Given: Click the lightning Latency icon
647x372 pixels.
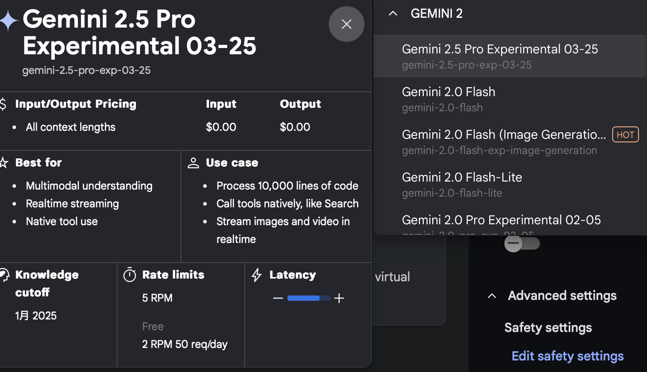Looking at the screenshot, I should click(257, 275).
